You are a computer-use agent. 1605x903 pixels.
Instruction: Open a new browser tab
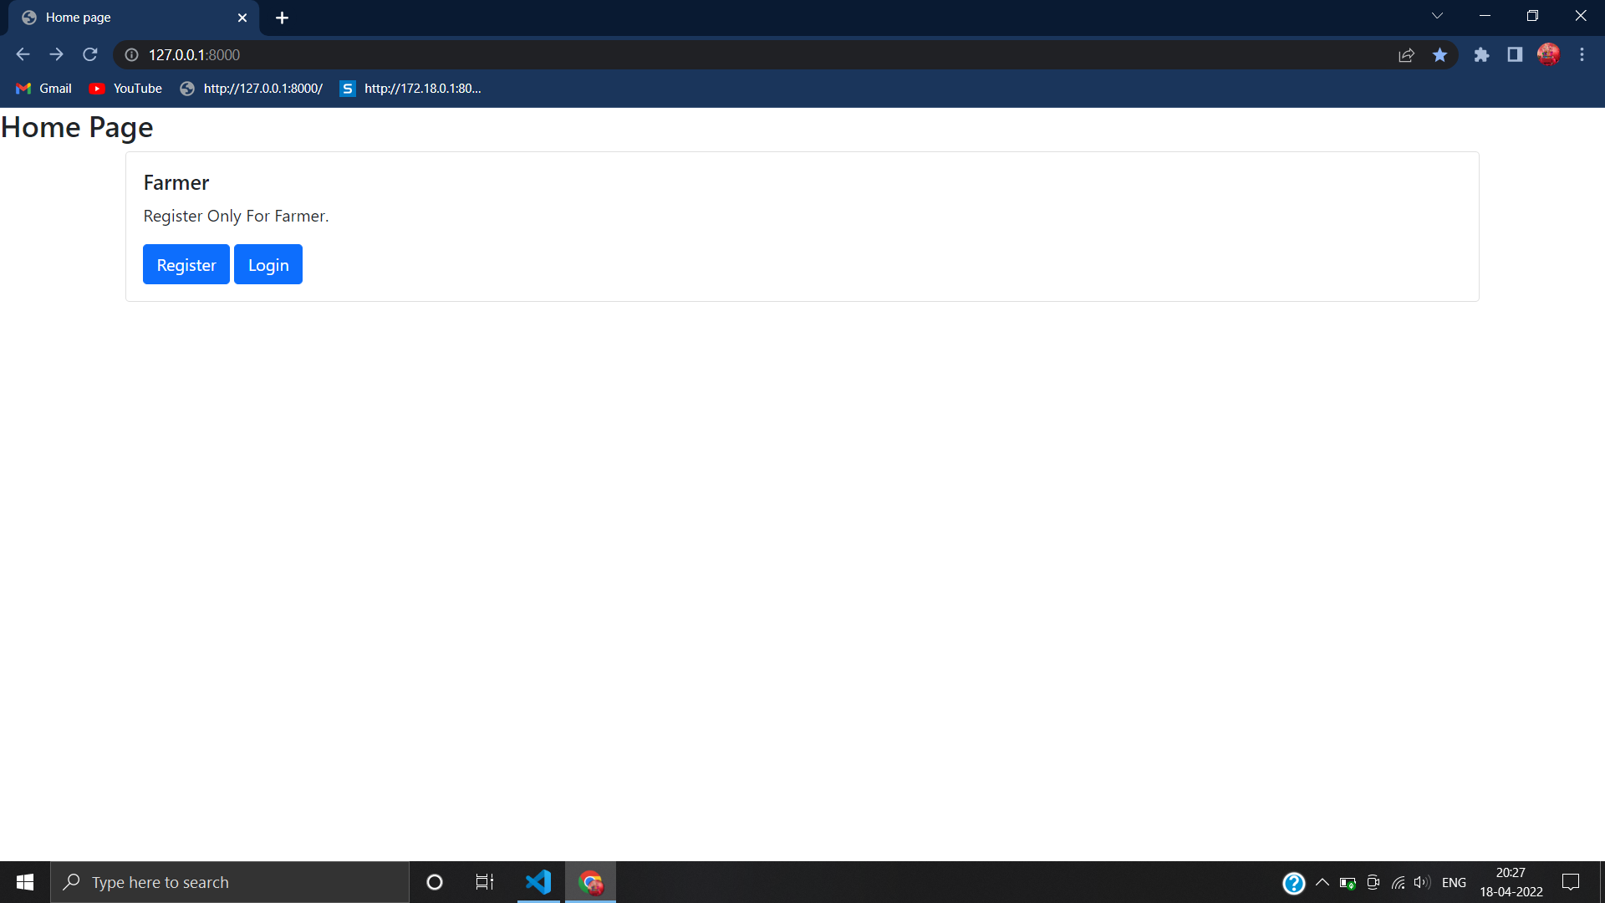click(282, 18)
